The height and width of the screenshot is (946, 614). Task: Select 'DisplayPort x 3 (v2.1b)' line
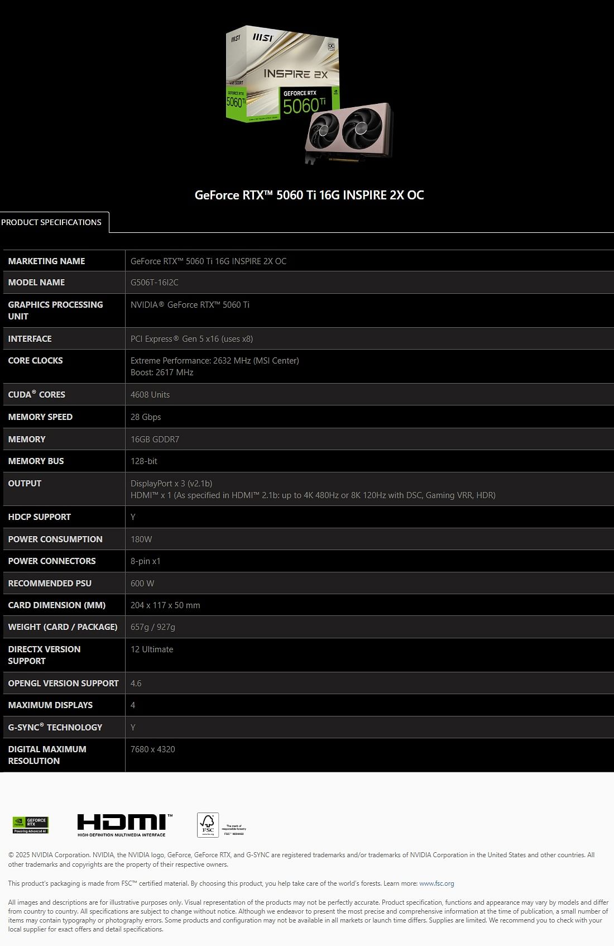click(171, 484)
